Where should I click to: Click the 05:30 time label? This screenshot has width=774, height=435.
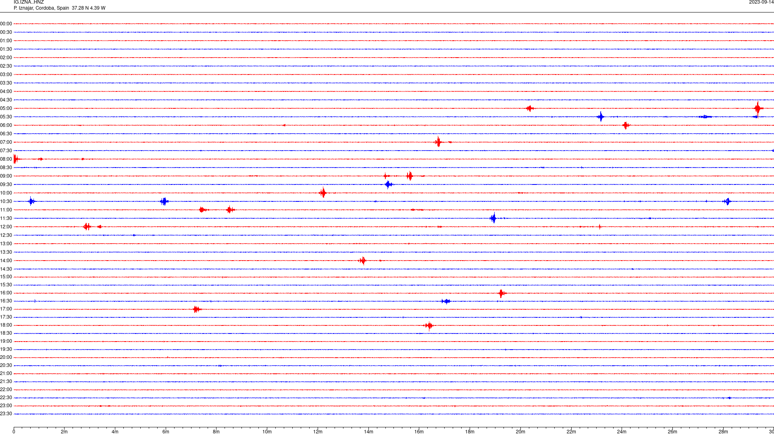pos(6,117)
